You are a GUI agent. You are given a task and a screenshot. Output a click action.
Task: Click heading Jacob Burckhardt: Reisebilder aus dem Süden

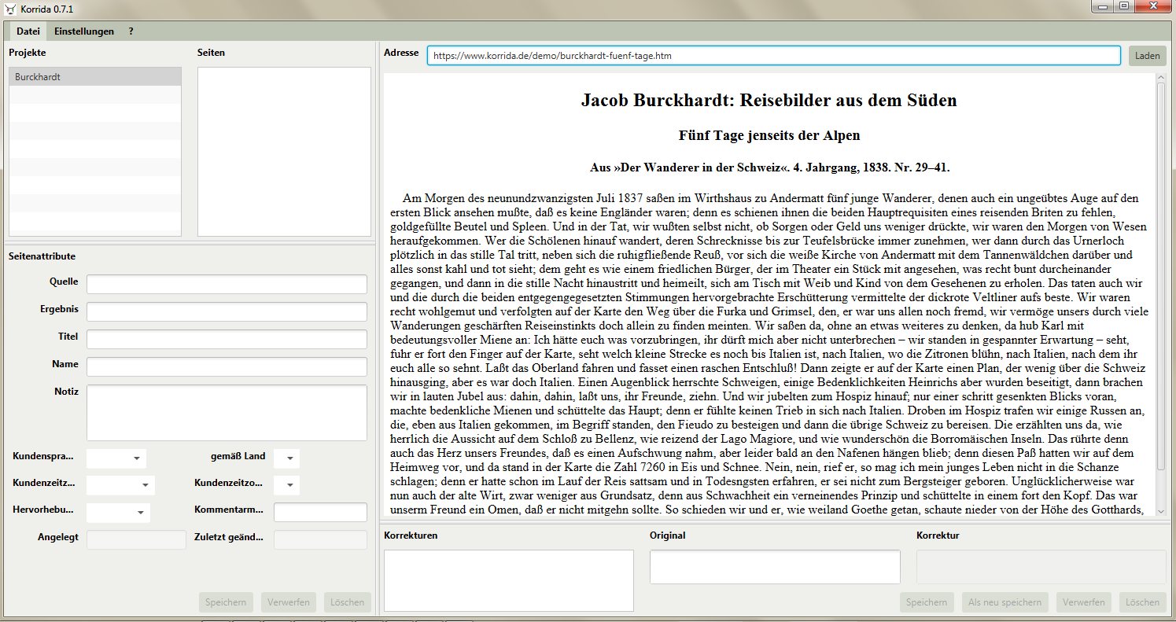click(x=769, y=101)
